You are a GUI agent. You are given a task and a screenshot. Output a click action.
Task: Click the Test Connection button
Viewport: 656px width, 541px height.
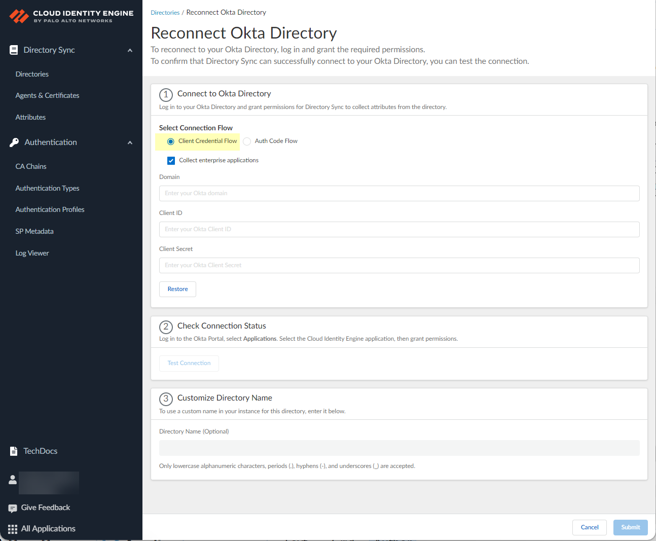189,363
